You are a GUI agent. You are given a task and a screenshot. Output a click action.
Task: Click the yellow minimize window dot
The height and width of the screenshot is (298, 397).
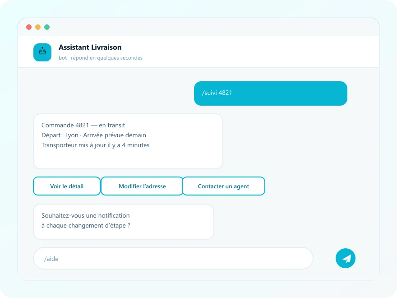(x=38, y=27)
